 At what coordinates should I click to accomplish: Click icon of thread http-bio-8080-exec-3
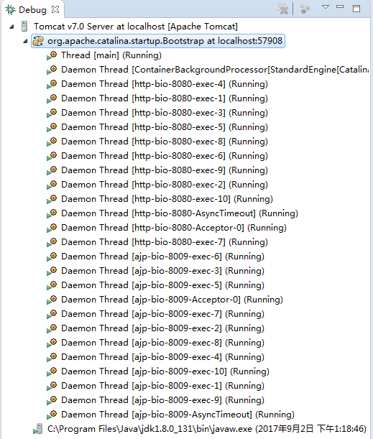[52, 113]
